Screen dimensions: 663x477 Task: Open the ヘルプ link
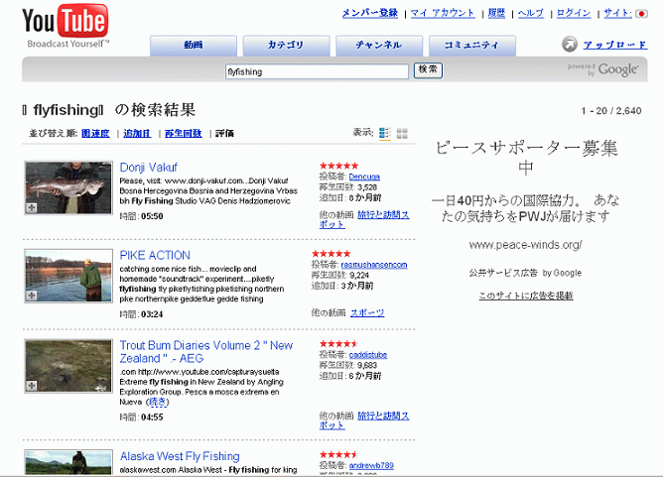pos(531,13)
